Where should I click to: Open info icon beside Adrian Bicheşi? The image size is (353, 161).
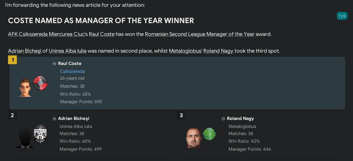54,119
